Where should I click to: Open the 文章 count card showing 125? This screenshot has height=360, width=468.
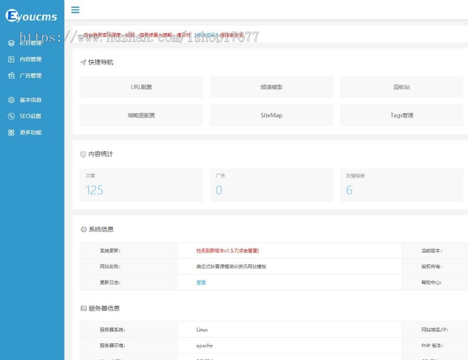tap(141, 185)
